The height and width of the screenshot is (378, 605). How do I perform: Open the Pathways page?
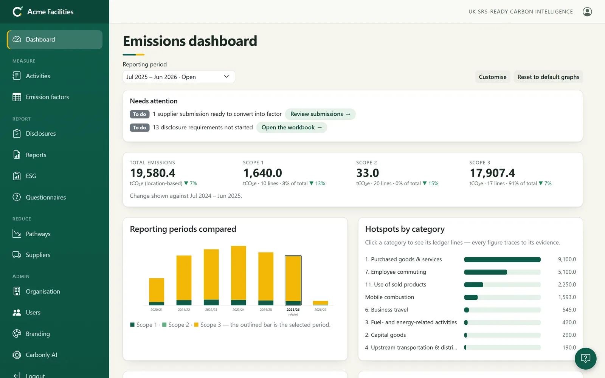point(54,234)
